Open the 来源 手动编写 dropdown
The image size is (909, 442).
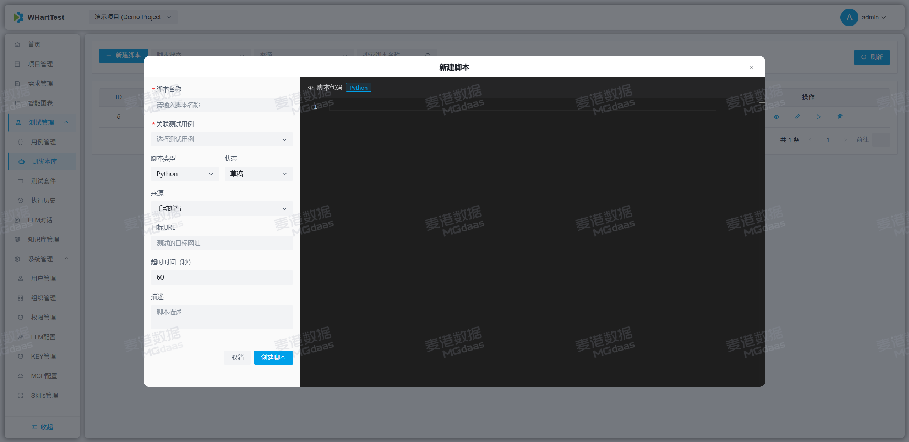tap(222, 208)
